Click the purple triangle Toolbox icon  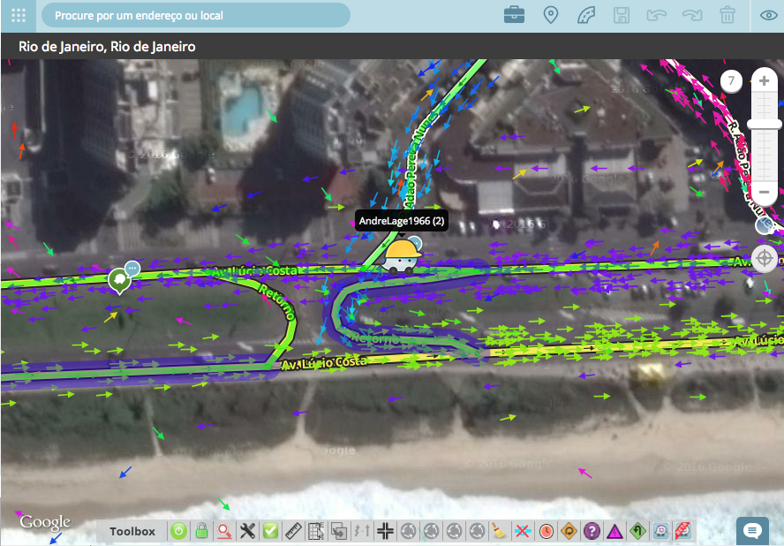pos(614,531)
